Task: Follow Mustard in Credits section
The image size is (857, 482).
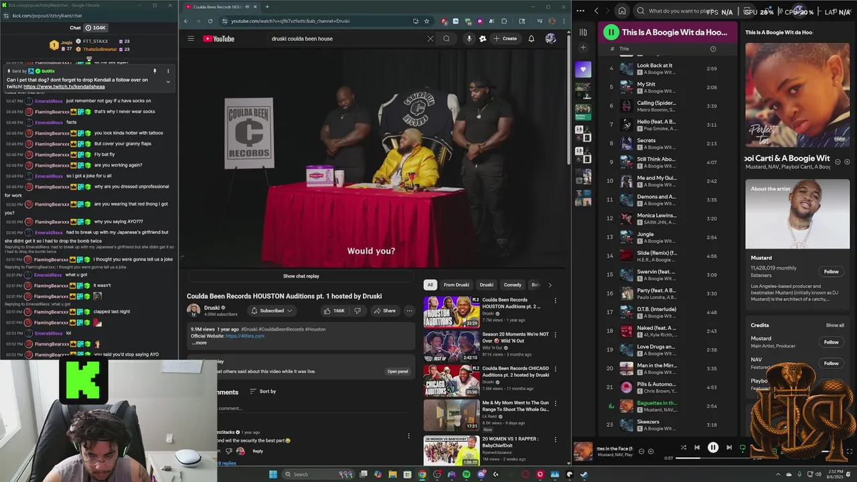Action: point(831,342)
